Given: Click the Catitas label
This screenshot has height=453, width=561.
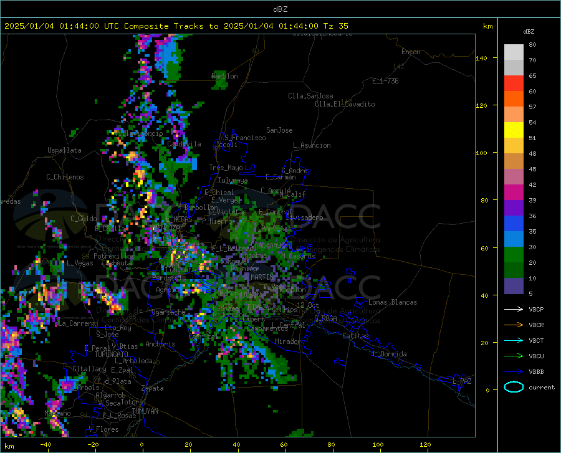Looking at the screenshot, I should [355, 336].
